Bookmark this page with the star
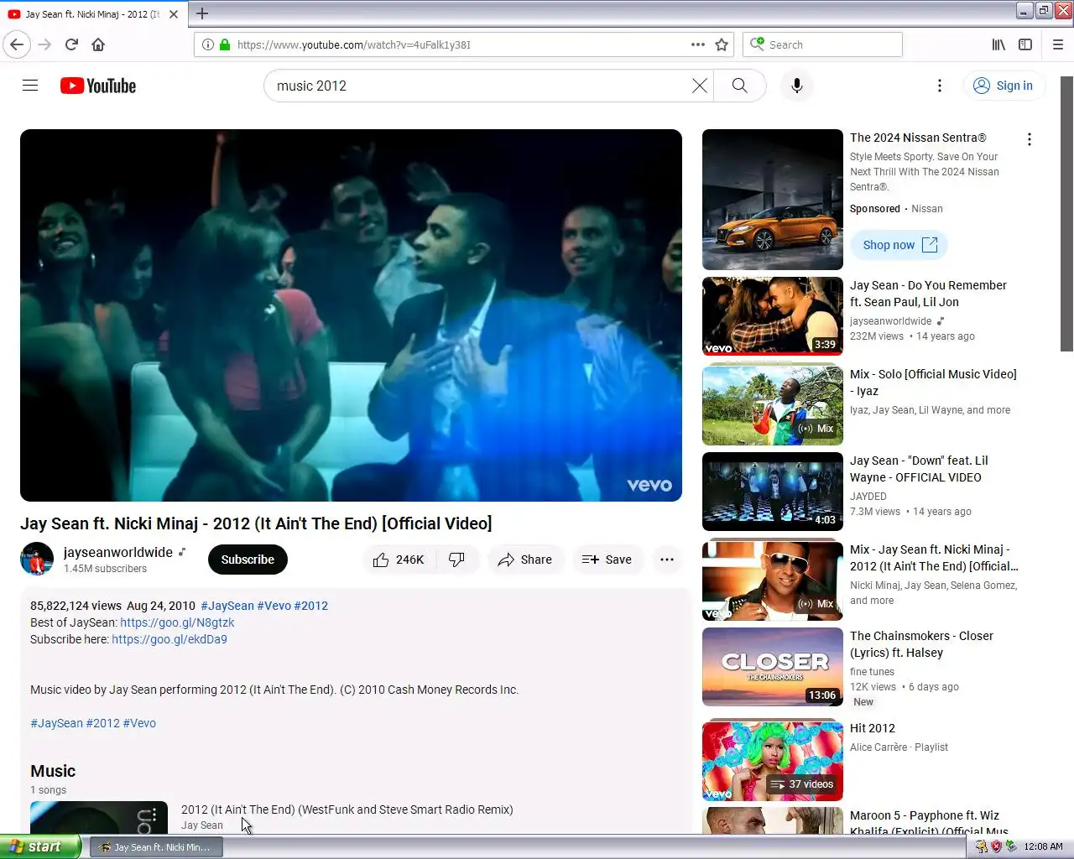 click(x=722, y=44)
